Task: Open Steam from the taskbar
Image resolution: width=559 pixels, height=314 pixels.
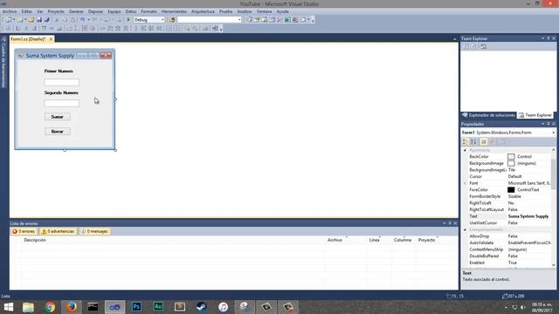Action: tap(202, 306)
